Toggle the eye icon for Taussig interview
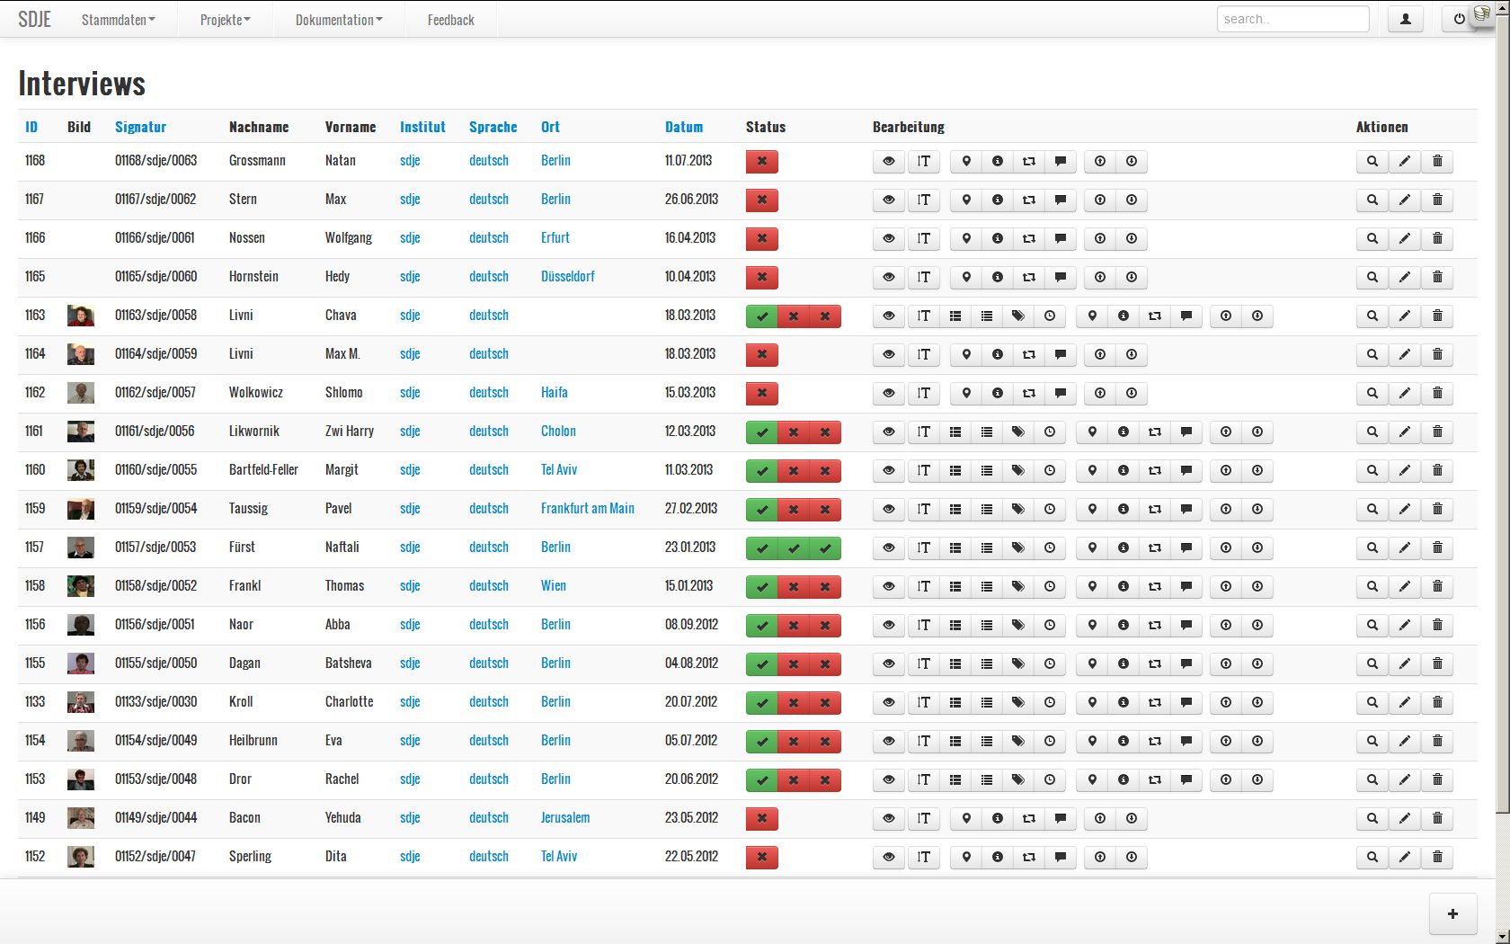The height and width of the screenshot is (944, 1510). tap(888, 509)
